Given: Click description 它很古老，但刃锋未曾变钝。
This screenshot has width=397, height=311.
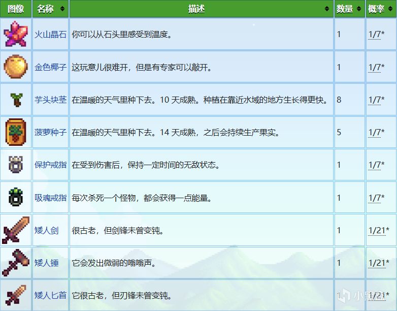Looking at the screenshot, I should point(122,295).
